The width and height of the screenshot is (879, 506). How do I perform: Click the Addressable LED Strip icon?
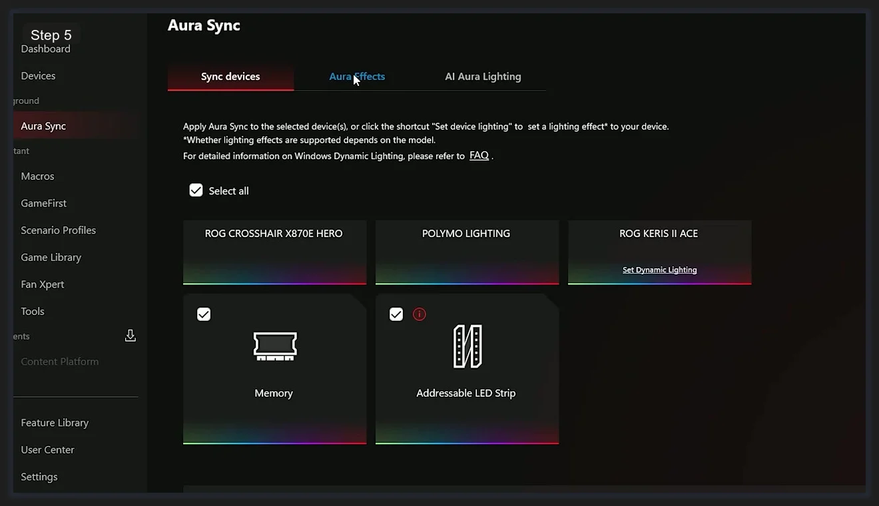click(466, 346)
